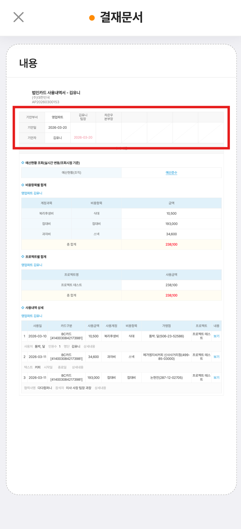The width and height of the screenshot is (241, 529).
Task: Click blue diamond icon beside 예산현황 조회 heading
Action: [x=23, y=163]
